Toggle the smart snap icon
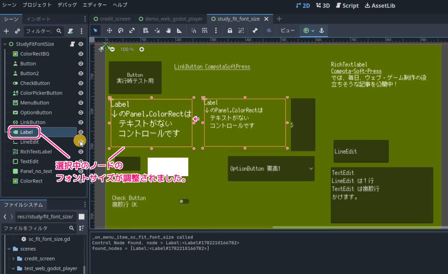 pos(194,31)
